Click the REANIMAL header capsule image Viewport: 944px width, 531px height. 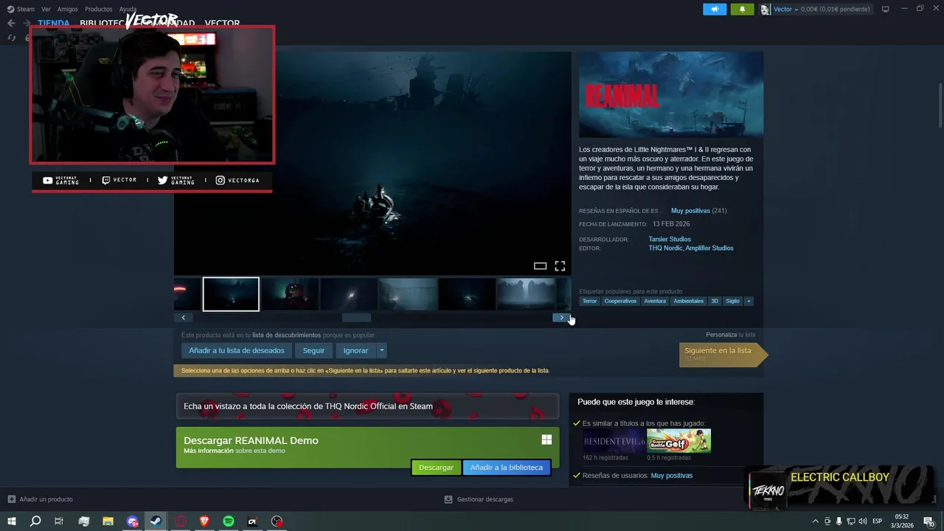click(x=671, y=94)
